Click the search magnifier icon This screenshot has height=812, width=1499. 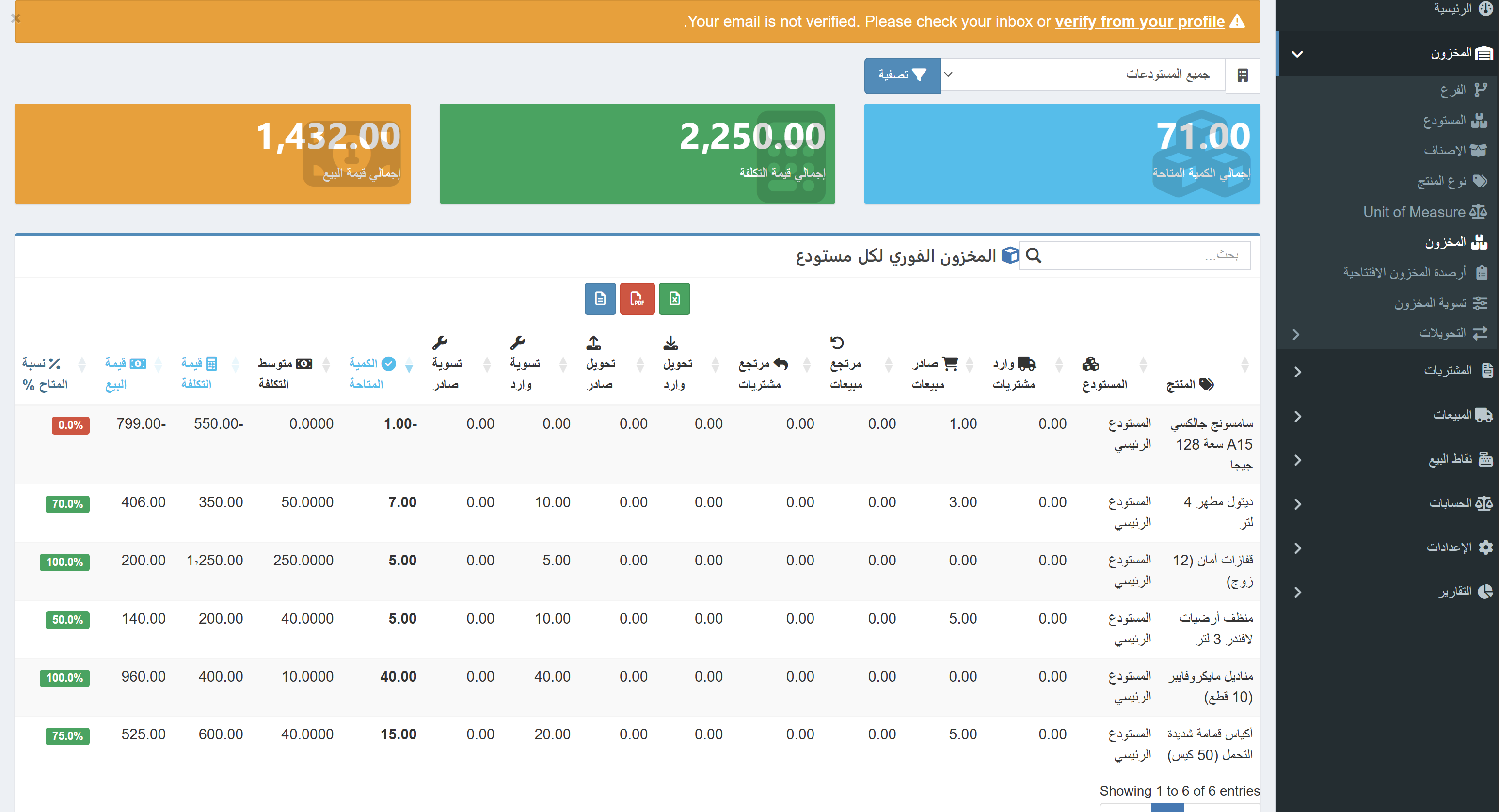click(1033, 255)
